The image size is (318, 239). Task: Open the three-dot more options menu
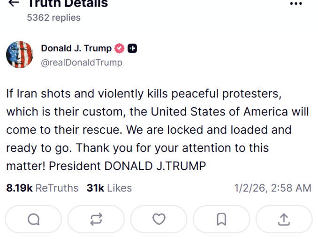[x=296, y=4]
